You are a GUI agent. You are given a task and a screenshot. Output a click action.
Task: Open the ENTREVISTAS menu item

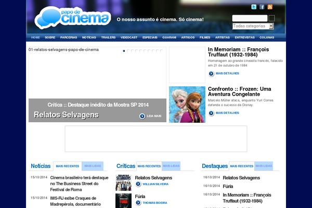(x=244, y=37)
